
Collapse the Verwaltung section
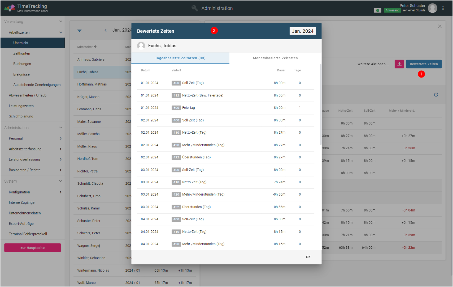[60, 22]
